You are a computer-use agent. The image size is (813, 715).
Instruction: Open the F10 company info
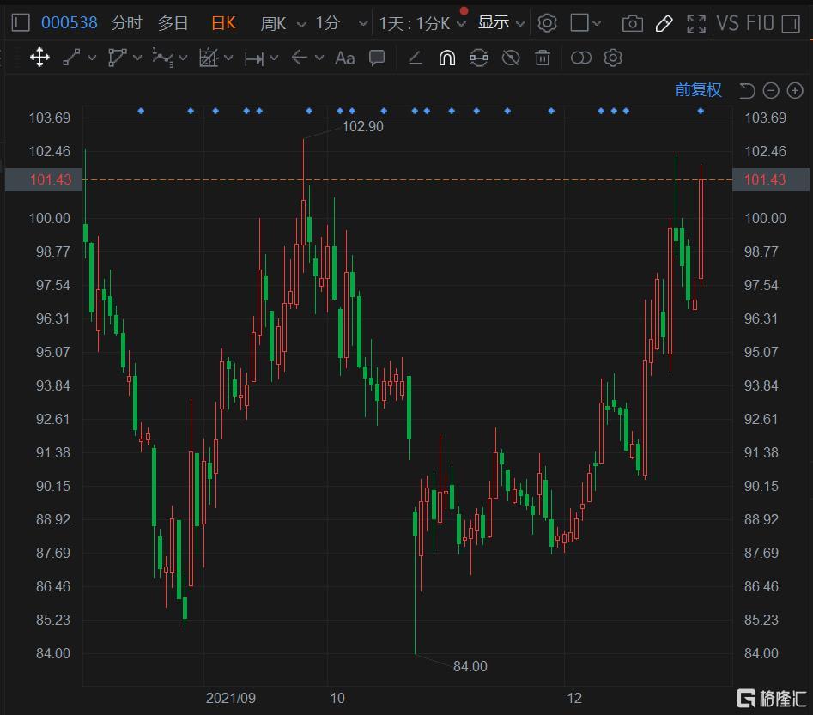(760, 23)
